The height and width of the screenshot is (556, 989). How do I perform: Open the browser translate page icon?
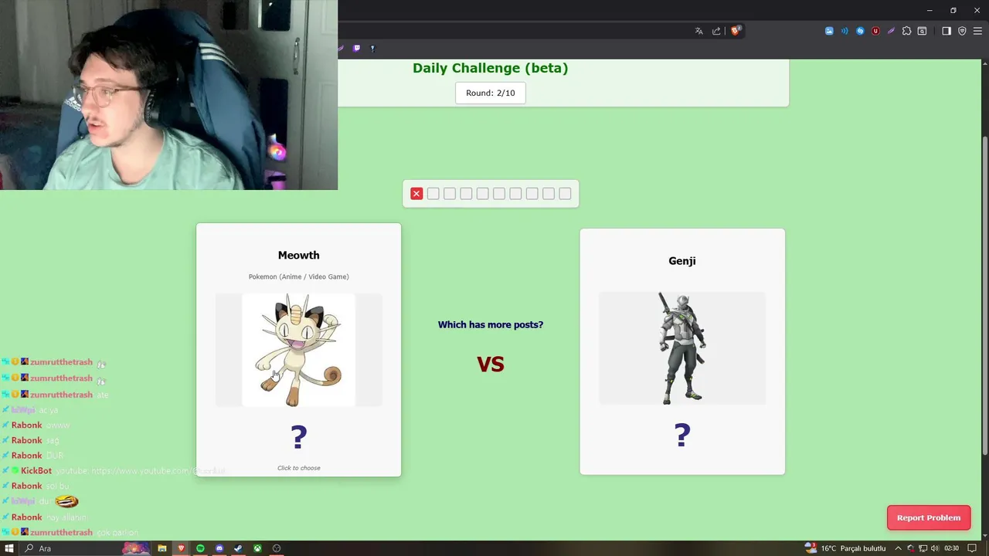pyautogui.click(x=699, y=31)
